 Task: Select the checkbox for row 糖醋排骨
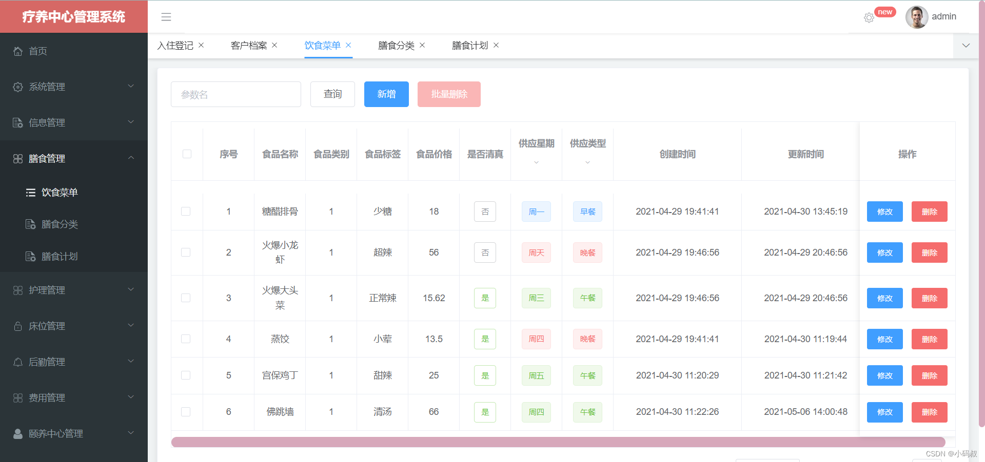(186, 212)
